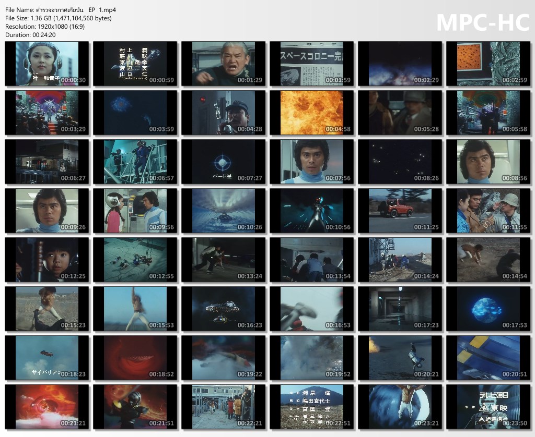This screenshot has width=535, height=437.
Task: Open the blue-yellow machinery frame 00:20:51
Action: coord(489,358)
